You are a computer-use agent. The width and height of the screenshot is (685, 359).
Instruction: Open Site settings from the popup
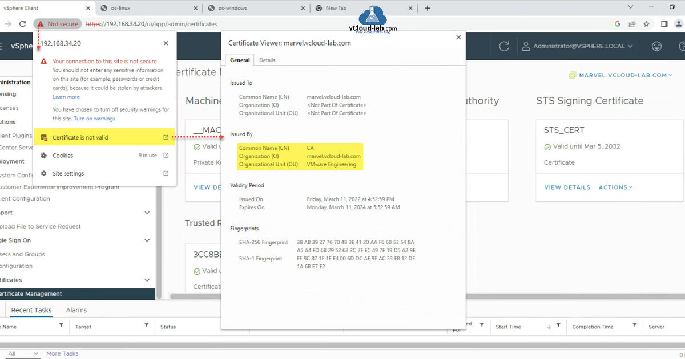click(104, 174)
